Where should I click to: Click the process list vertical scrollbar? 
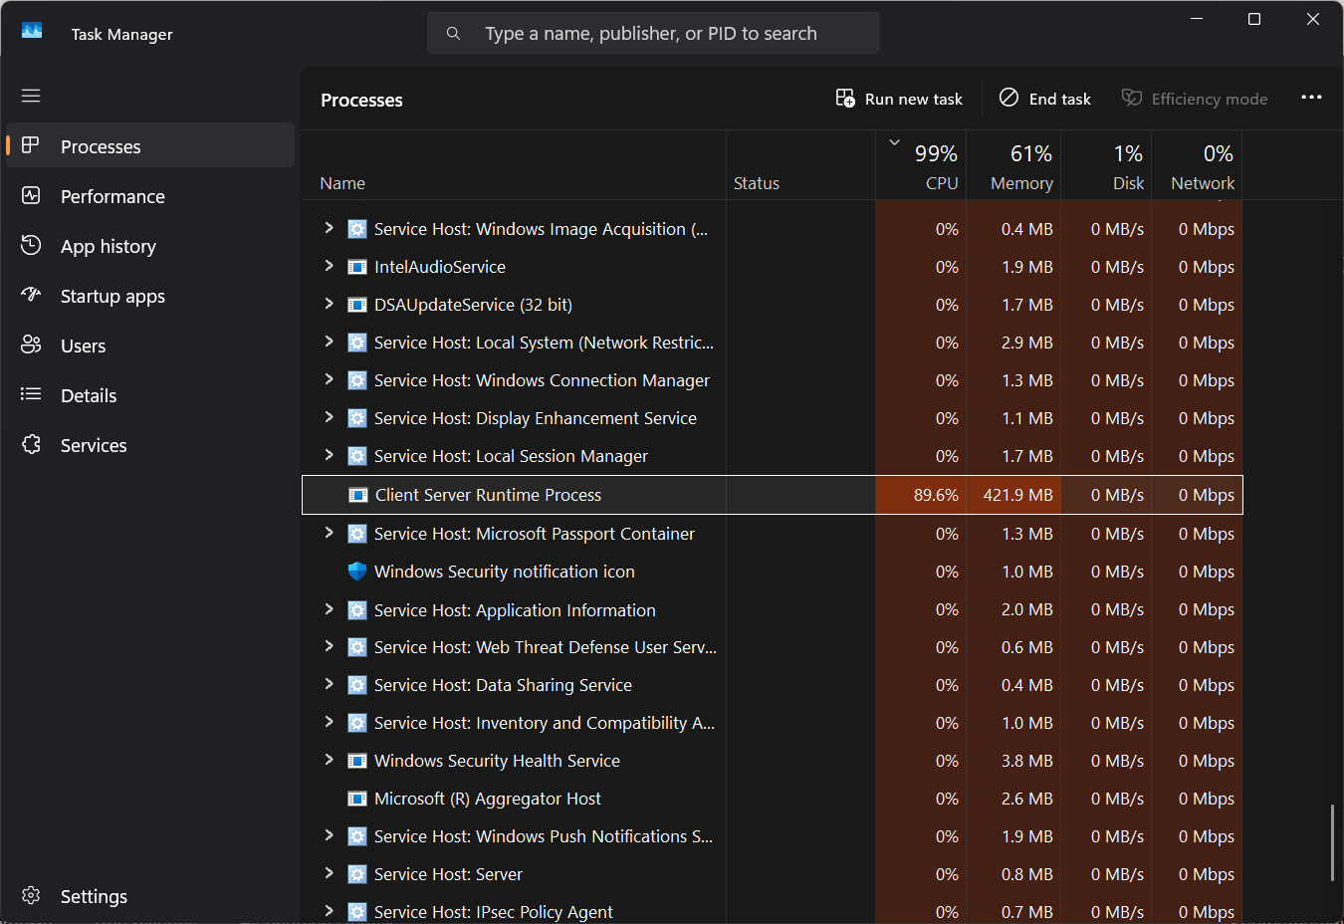click(x=1332, y=841)
